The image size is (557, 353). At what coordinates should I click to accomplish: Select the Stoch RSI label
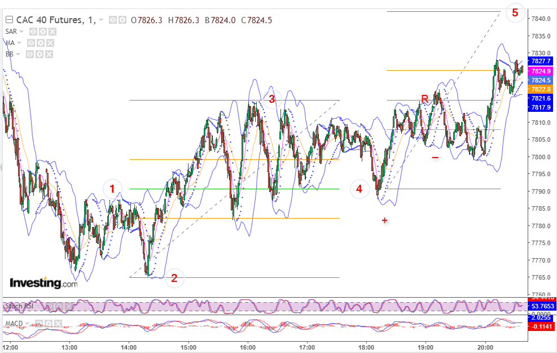tap(19, 306)
